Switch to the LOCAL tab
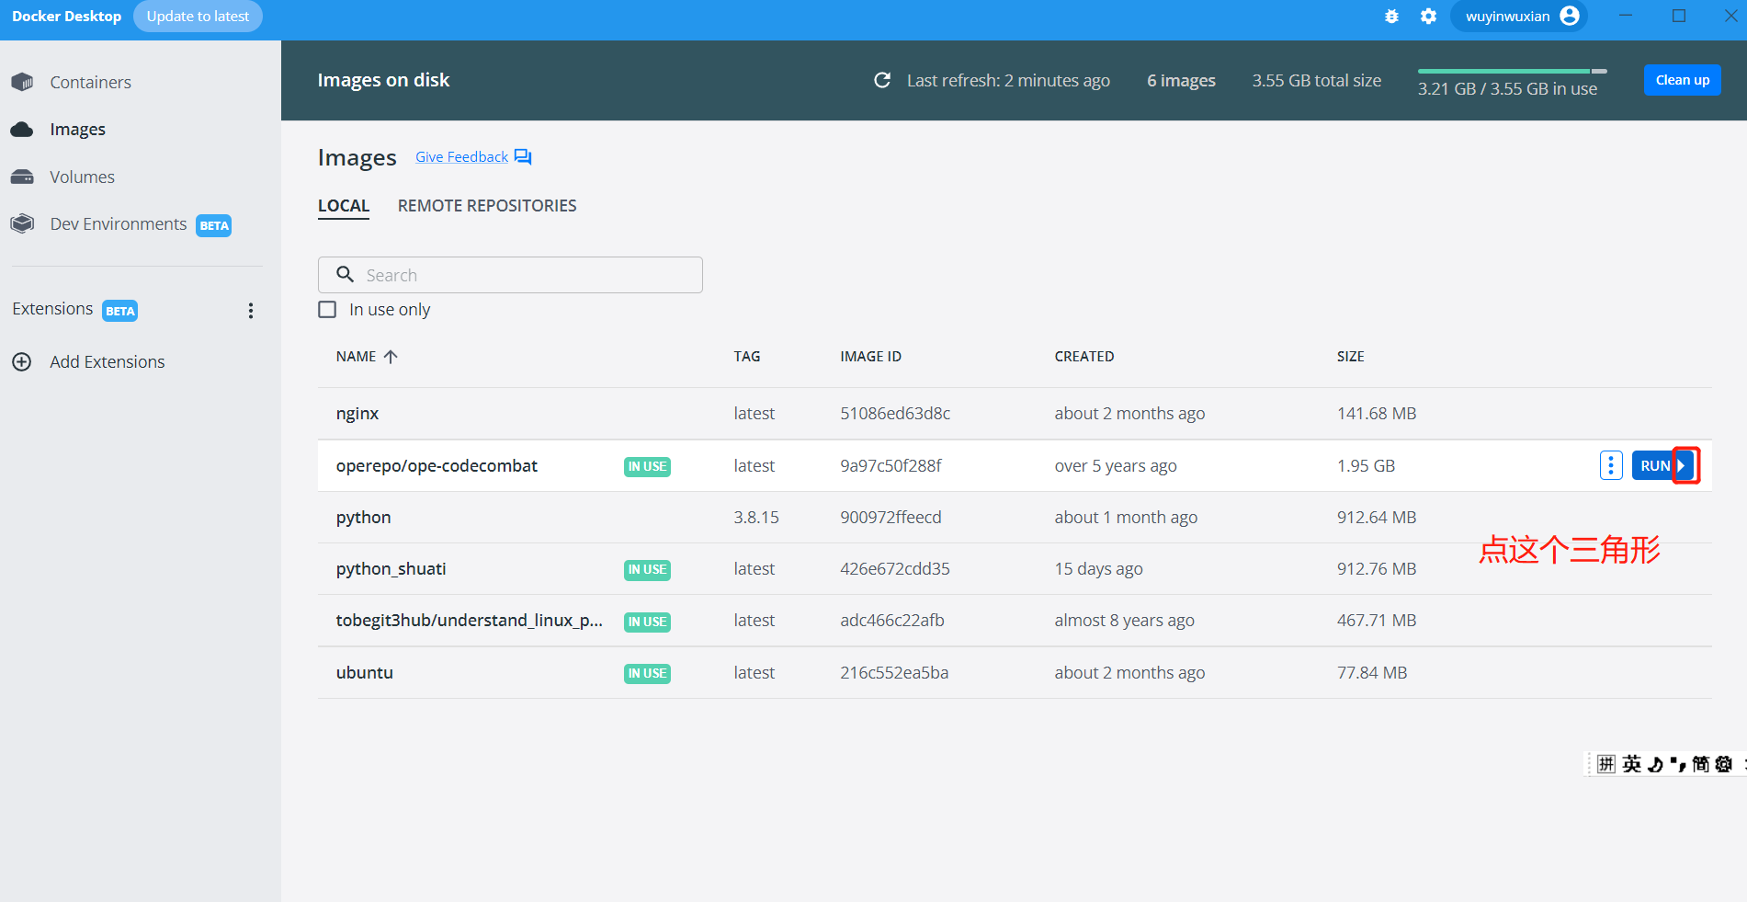This screenshot has width=1747, height=902. (344, 206)
